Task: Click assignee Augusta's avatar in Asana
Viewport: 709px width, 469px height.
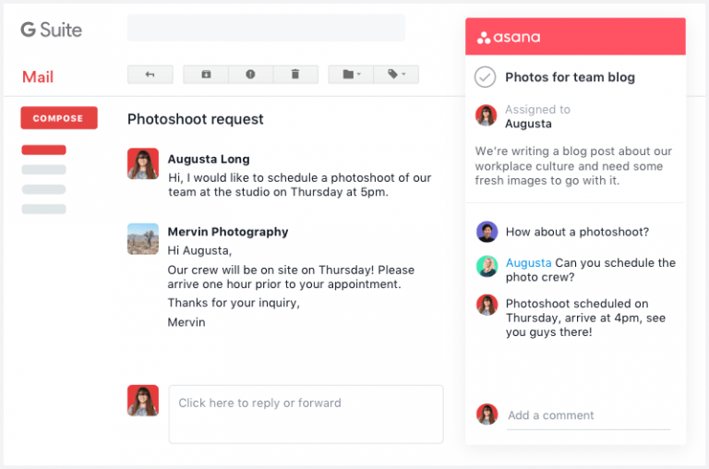Action: [487, 115]
